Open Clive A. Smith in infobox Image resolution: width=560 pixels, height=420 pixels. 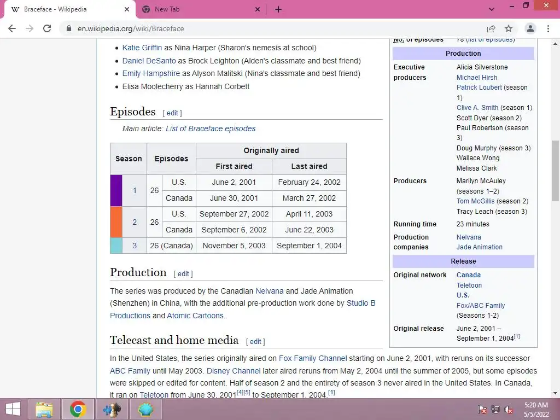coord(477,108)
